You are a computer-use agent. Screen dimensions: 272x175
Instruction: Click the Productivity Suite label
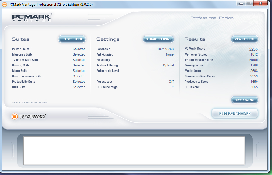24,82
